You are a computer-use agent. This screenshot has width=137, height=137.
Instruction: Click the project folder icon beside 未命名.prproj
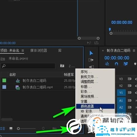point(3,59)
